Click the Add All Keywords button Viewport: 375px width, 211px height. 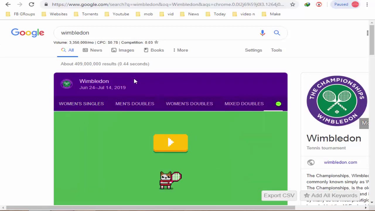[330, 195]
